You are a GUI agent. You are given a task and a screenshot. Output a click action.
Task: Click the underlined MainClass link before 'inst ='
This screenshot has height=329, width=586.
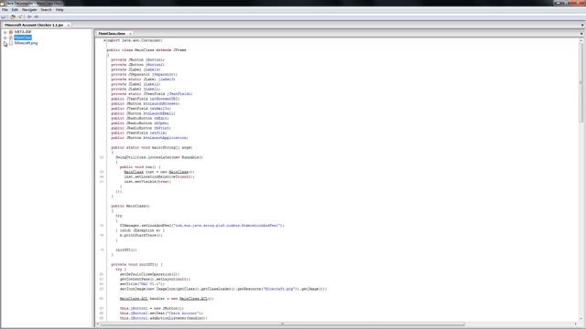click(x=134, y=172)
